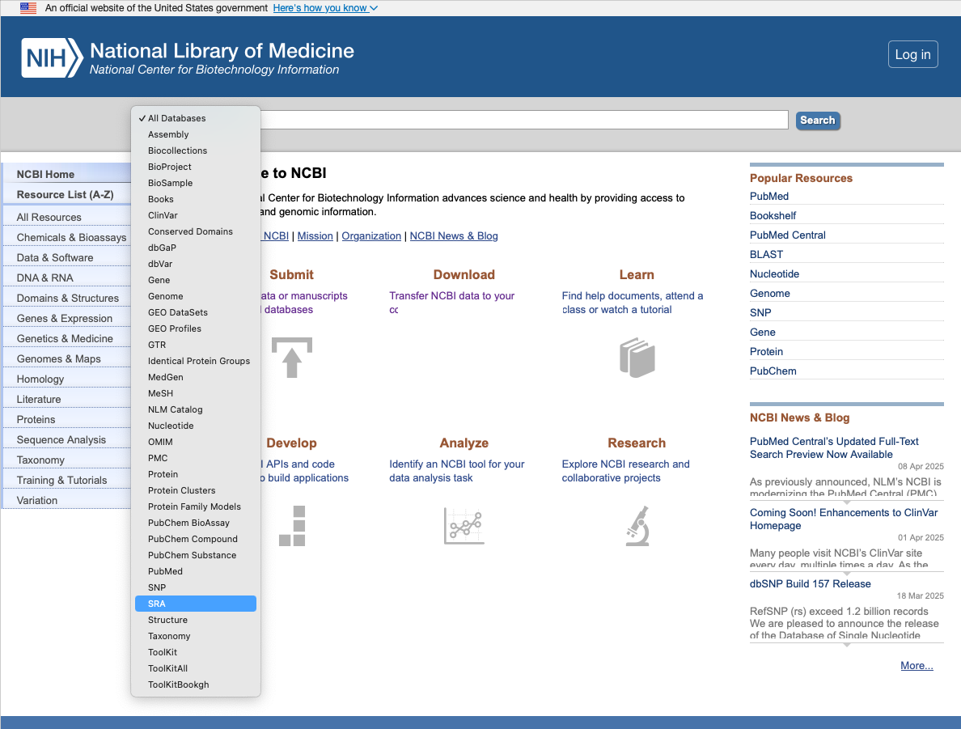Click the Submit upload arrow icon
961x729 pixels.
coord(291,357)
